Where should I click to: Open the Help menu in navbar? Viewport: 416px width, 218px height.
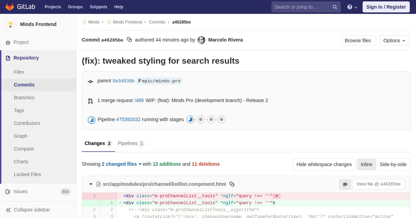click(119, 7)
